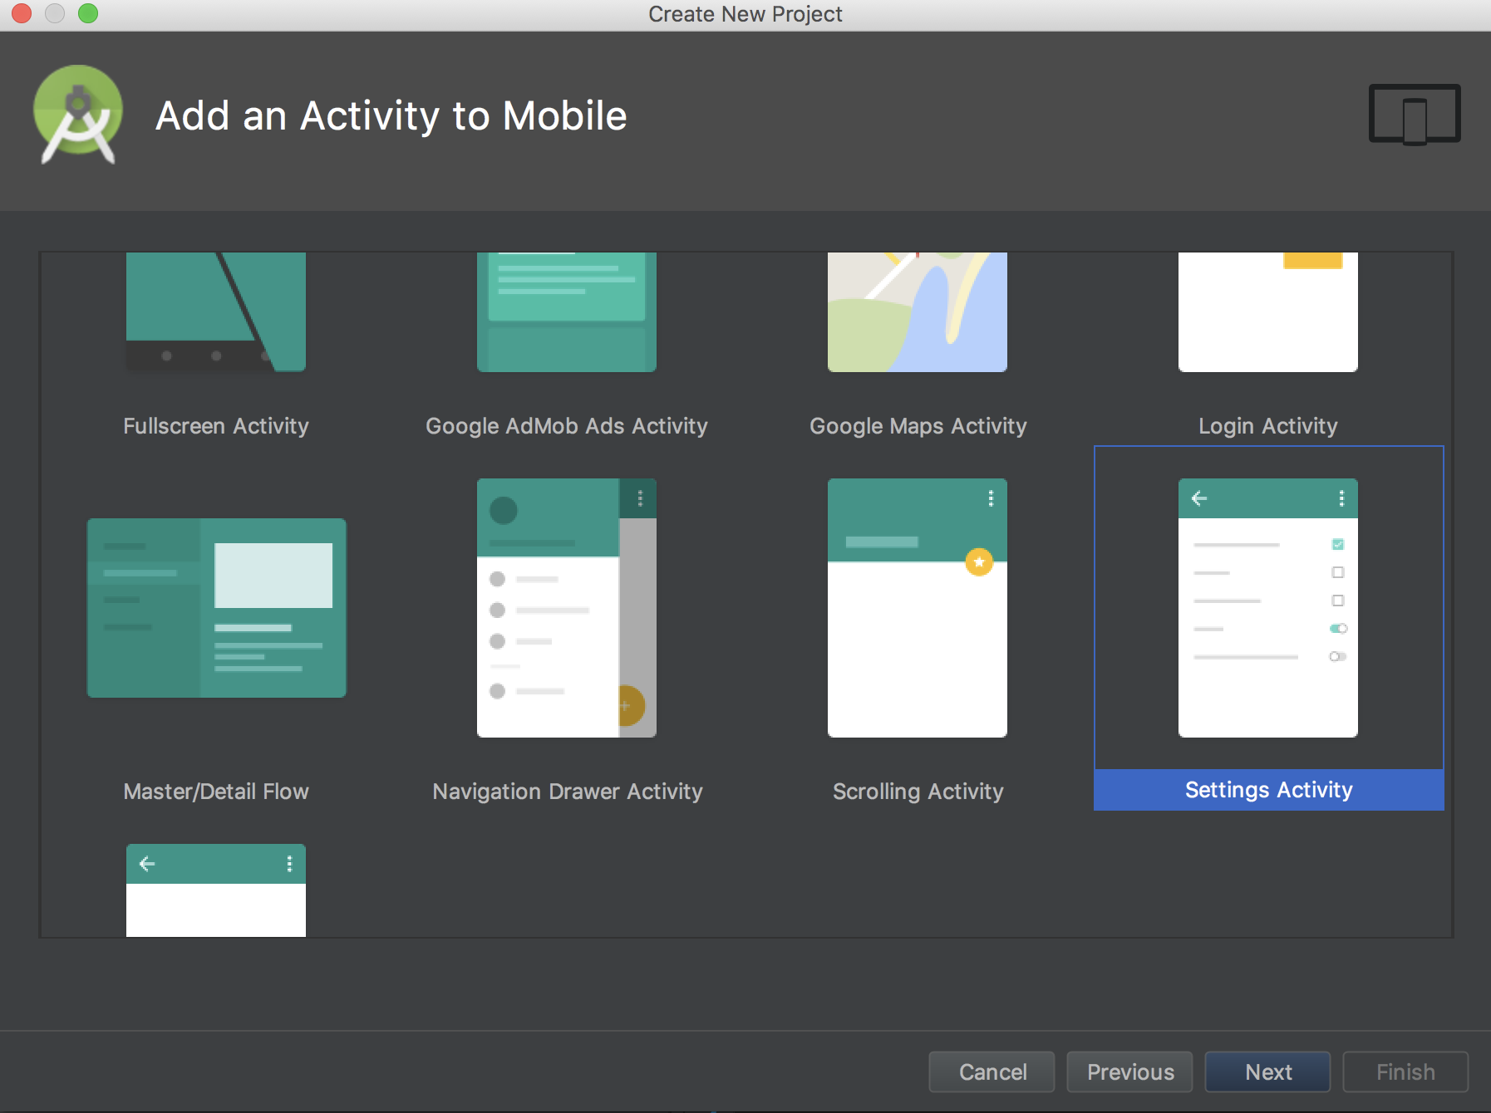Minimize the Create New Project window
The height and width of the screenshot is (1113, 1491).
(55, 13)
